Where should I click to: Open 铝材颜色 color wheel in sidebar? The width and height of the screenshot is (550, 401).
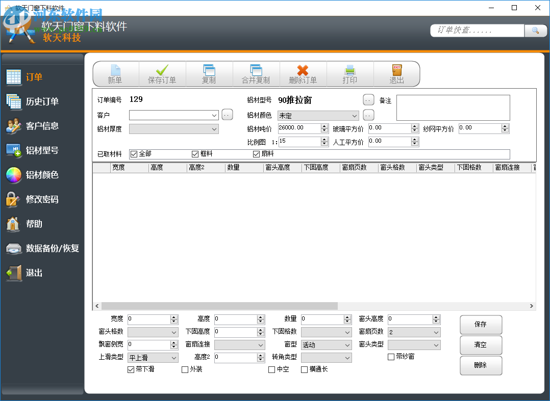pos(14,175)
